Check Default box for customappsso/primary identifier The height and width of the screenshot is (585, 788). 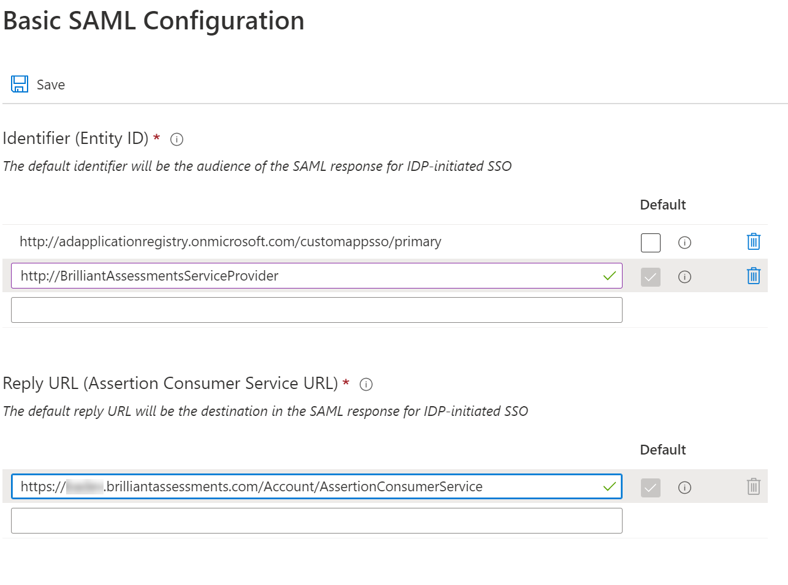point(650,243)
